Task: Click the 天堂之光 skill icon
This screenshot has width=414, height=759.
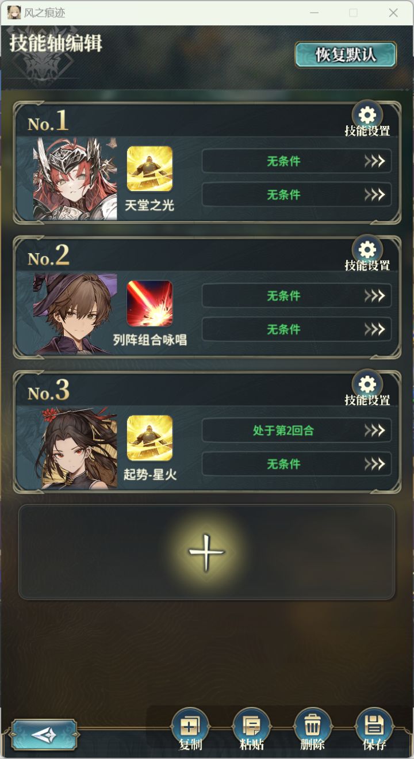Action: click(149, 169)
